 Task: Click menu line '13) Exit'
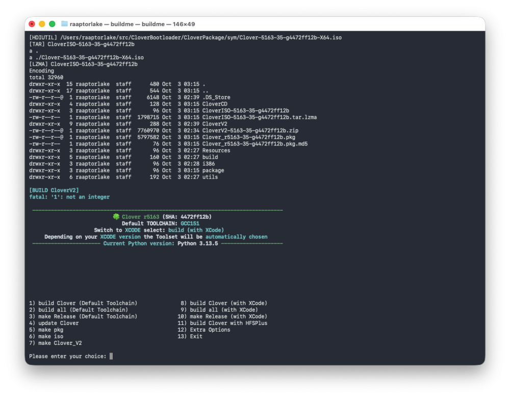[x=190, y=336]
